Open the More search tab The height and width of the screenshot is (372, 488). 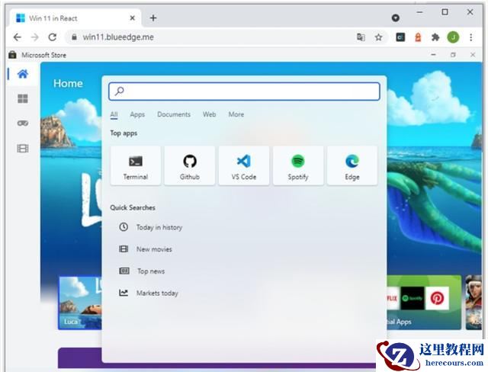click(236, 114)
